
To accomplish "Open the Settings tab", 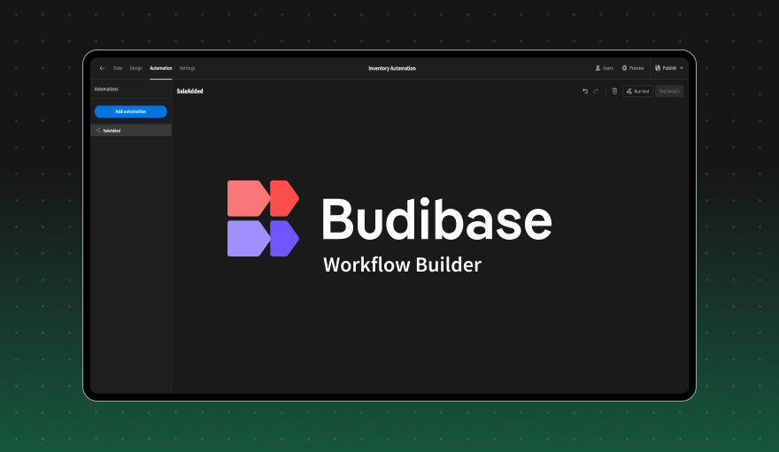I will (x=188, y=68).
